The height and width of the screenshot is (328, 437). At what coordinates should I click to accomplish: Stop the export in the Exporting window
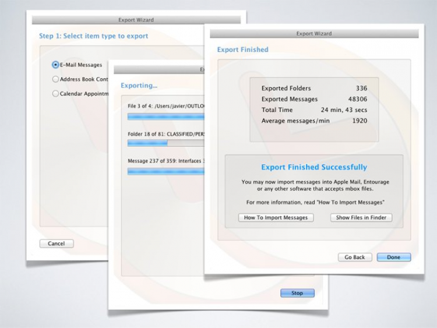(x=297, y=293)
